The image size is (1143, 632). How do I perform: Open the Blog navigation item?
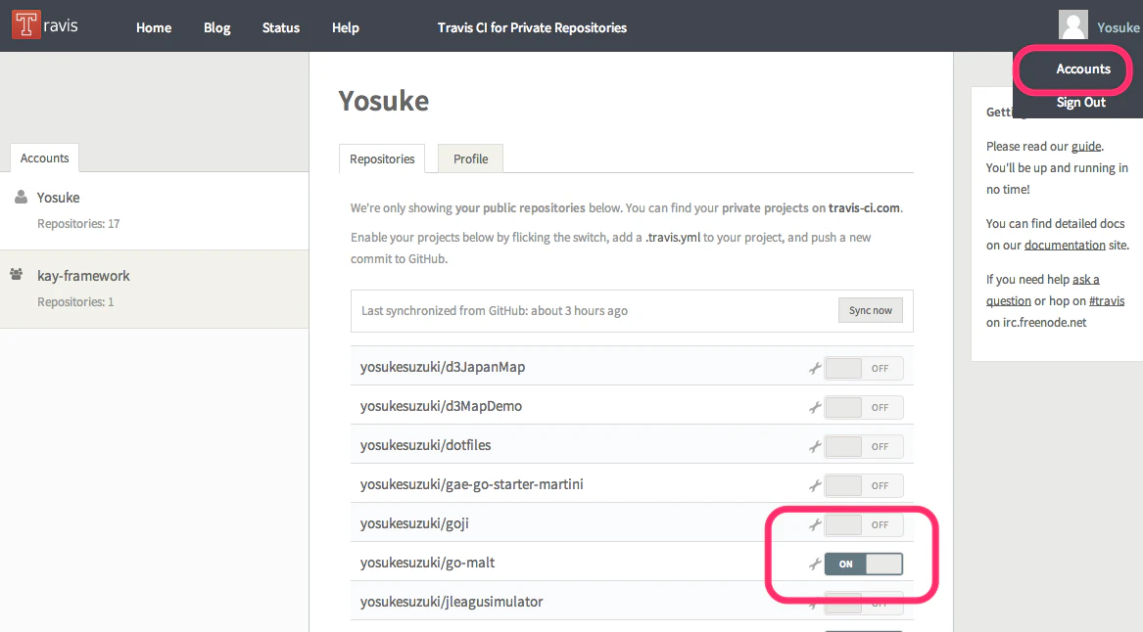pos(217,27)
